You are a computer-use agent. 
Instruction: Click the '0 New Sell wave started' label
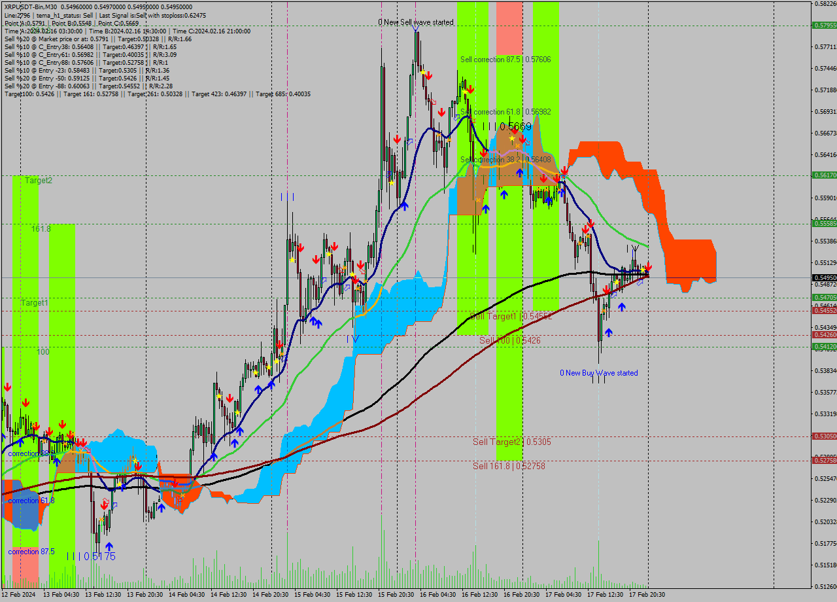click(x=416, y=22)
